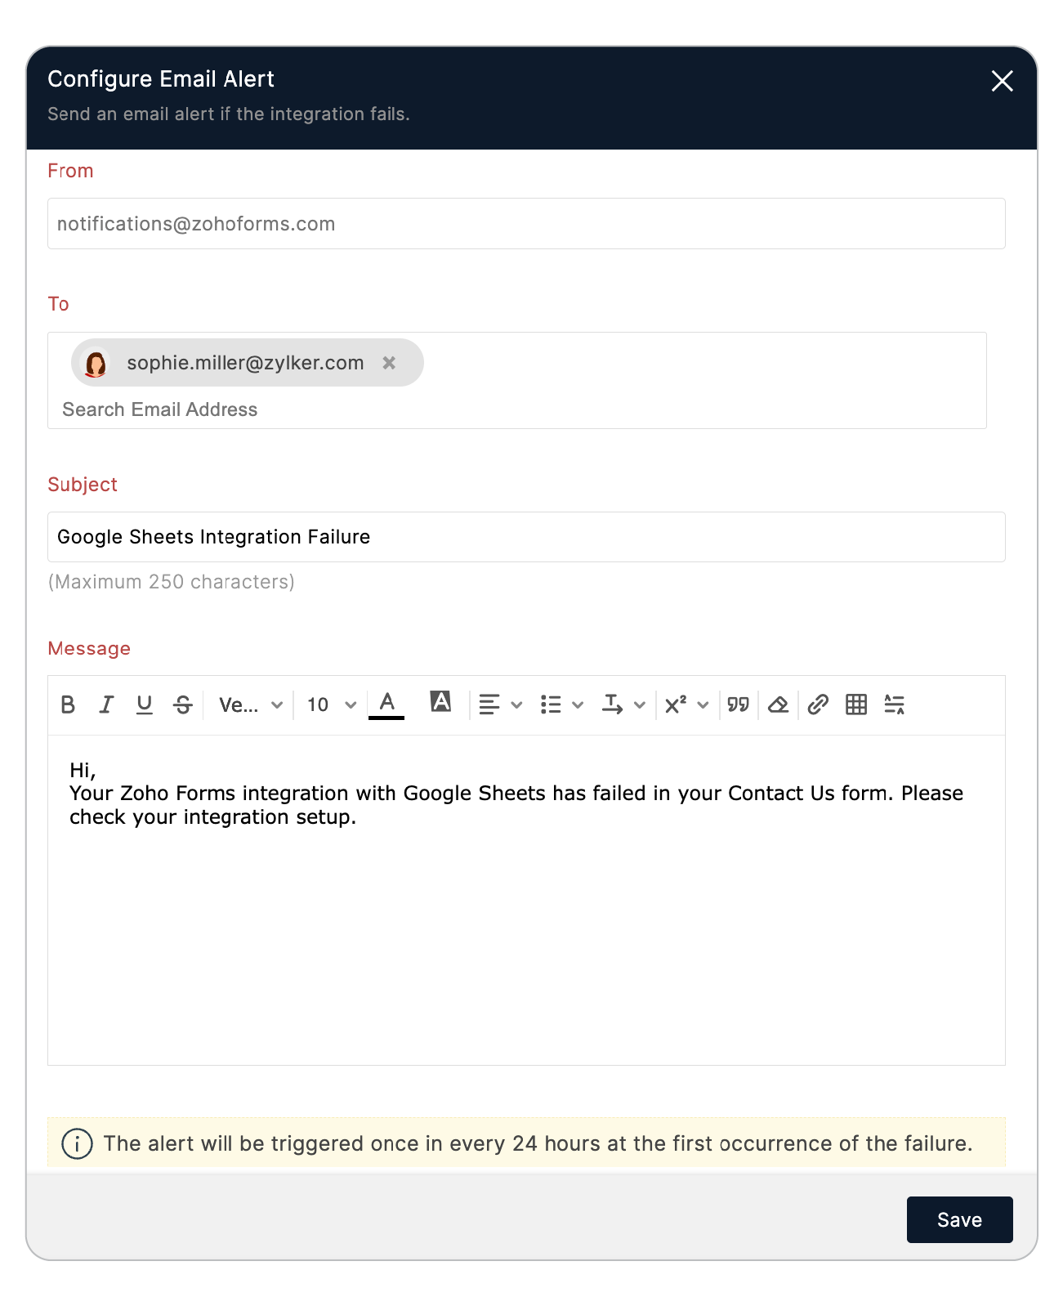This screenshot has height=1306, width=1063.
Task: Click the 24 hours alert trigger notice text
Action: pos(538,1143)
